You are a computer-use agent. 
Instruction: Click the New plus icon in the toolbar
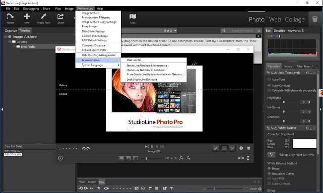27,18
